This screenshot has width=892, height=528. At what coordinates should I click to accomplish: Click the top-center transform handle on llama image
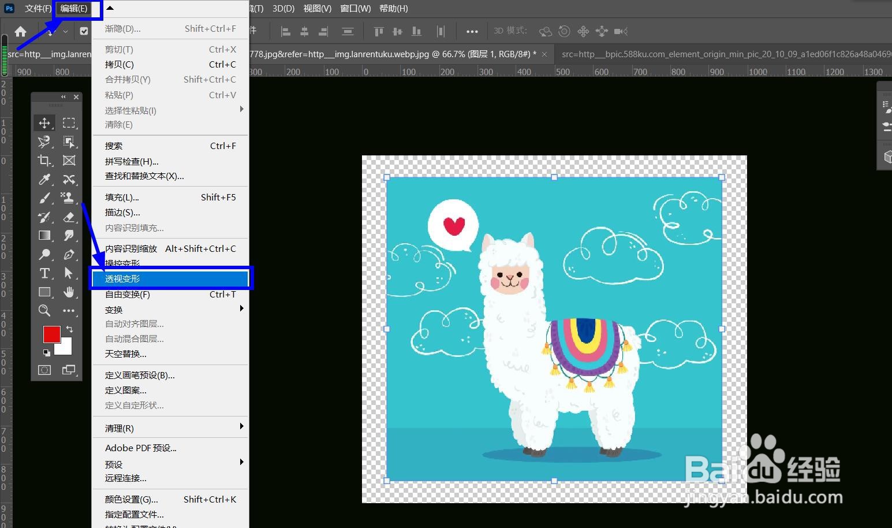coord(554,177)
